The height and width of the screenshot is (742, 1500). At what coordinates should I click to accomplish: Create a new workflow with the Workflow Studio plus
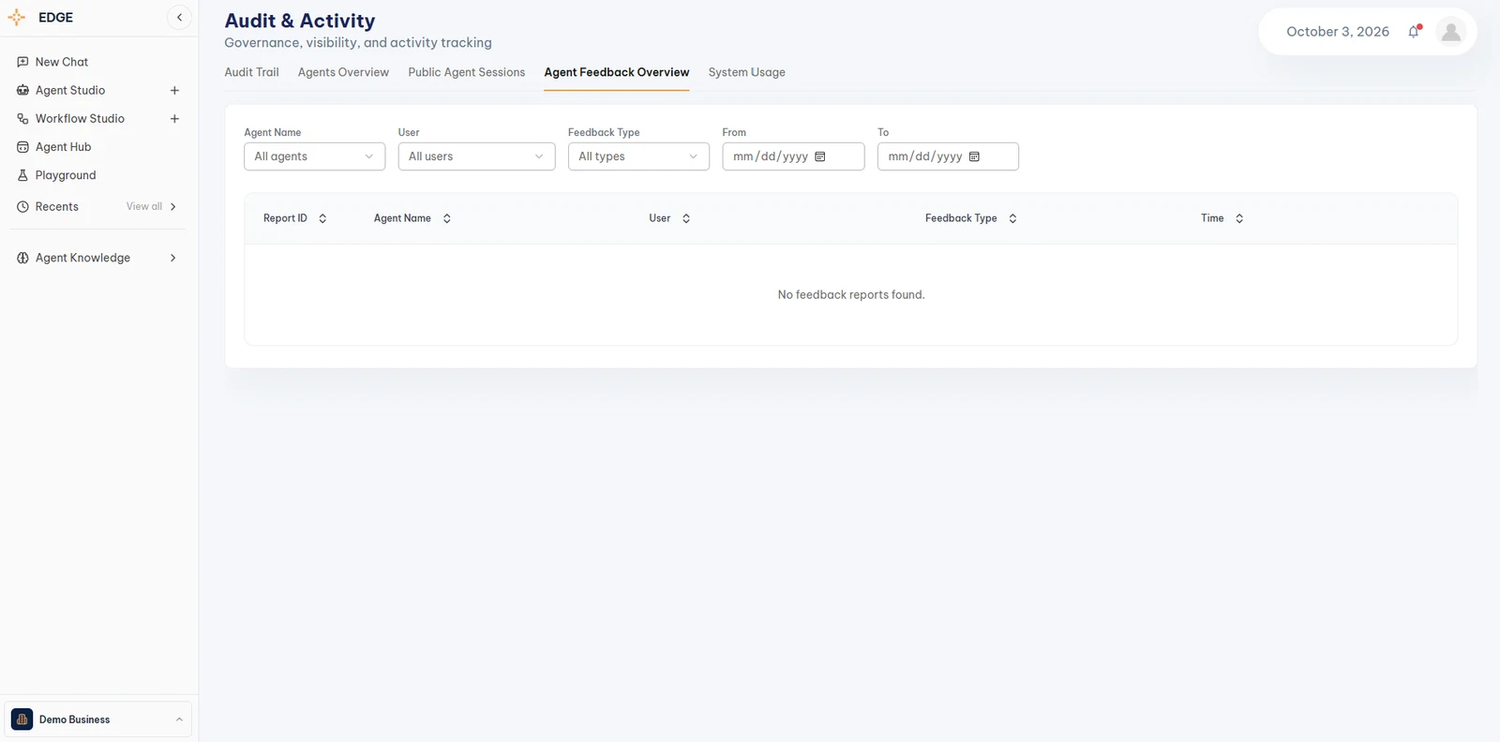tap(174, 119)
